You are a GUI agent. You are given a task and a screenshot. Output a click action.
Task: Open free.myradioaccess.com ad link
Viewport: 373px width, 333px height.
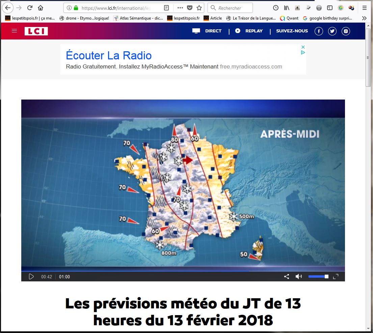click(251, 66)
